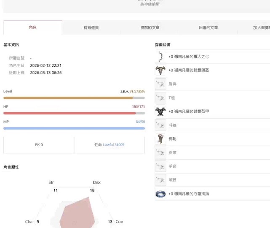The image size is (270, 228).
Task: Click the skull armor equipment icon
Action: click(x=160, y=111)
